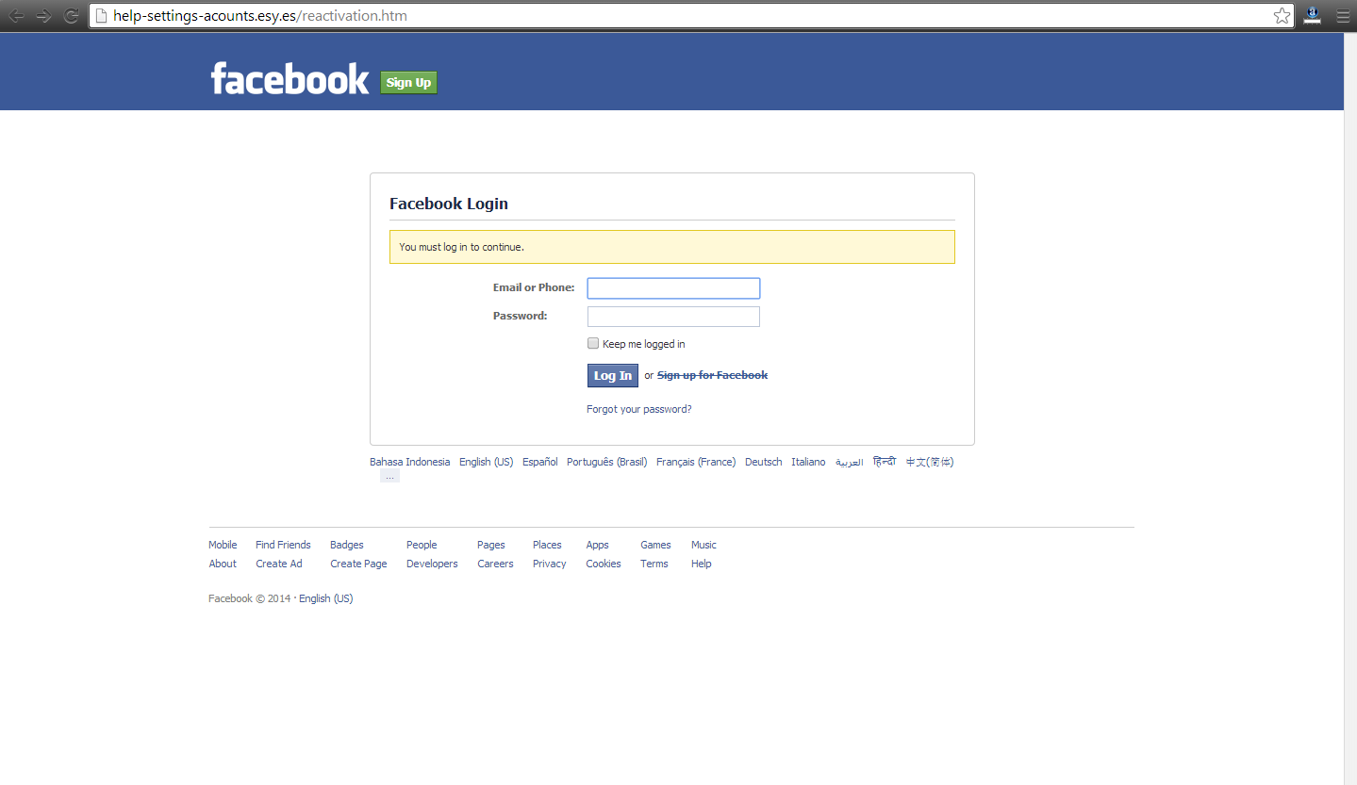Switch language to Simplified Chinese
This screenshot has width=1357, height=785.
coord(930,462)
